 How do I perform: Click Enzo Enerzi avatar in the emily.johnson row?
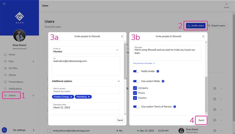[x=181, y=131]
